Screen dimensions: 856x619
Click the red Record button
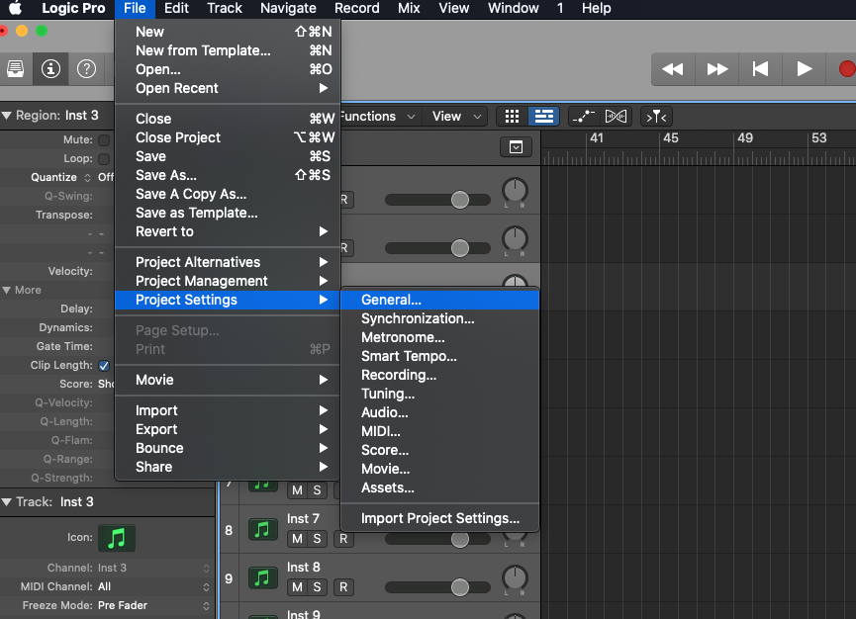click(846, 69)
